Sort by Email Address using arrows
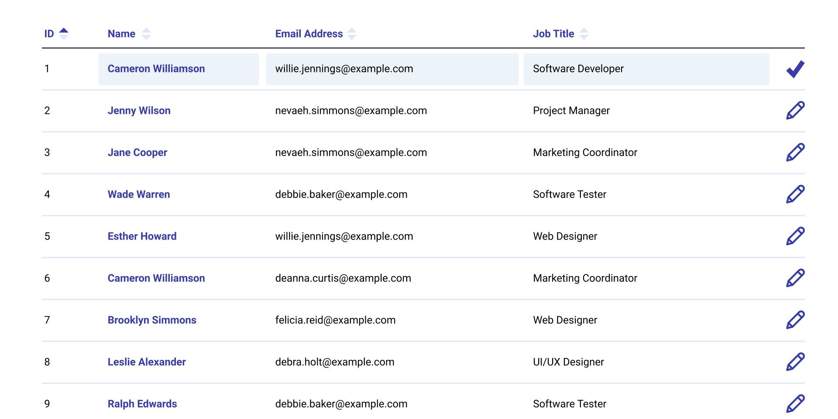The image size is (838, 419). coord(352,34)
